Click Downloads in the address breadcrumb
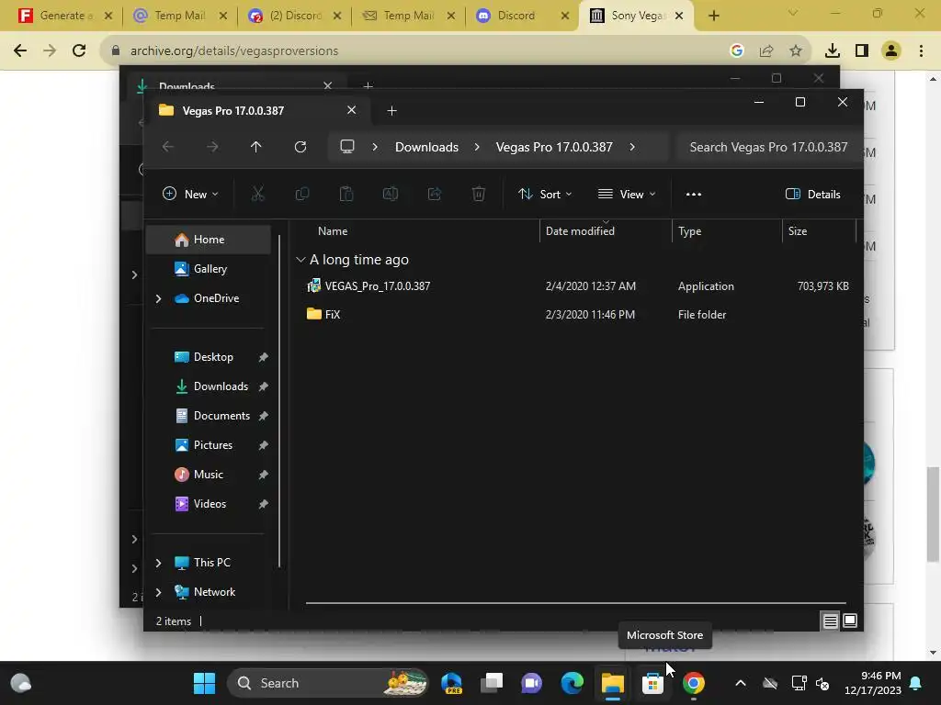 click(x=426, y=147)
